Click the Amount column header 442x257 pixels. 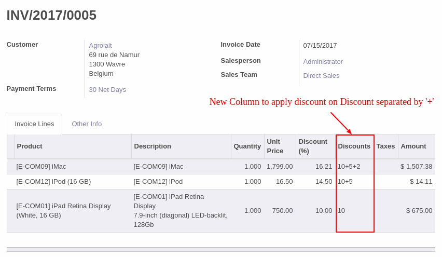click(x=413, y=146)
